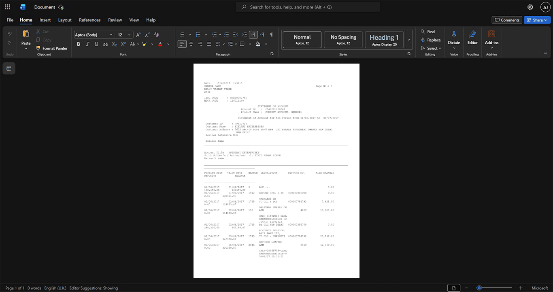Click Replace in Editing group
Screen dimensions: 553x292
point(430,40)
